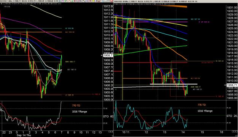Click the yellow rectangle toolbar icon

(93, 1)
